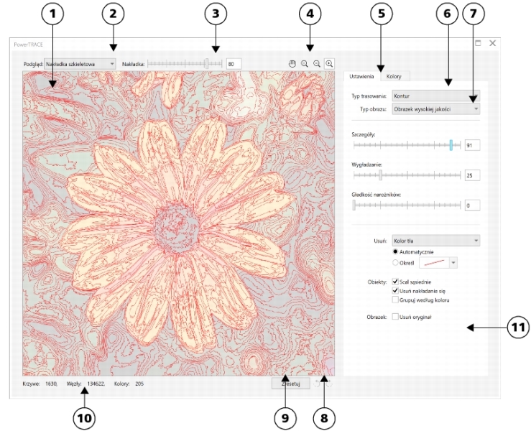531x431 pixels.
Task: Switch to the Kolory tab
Action: tap(394, 76)
